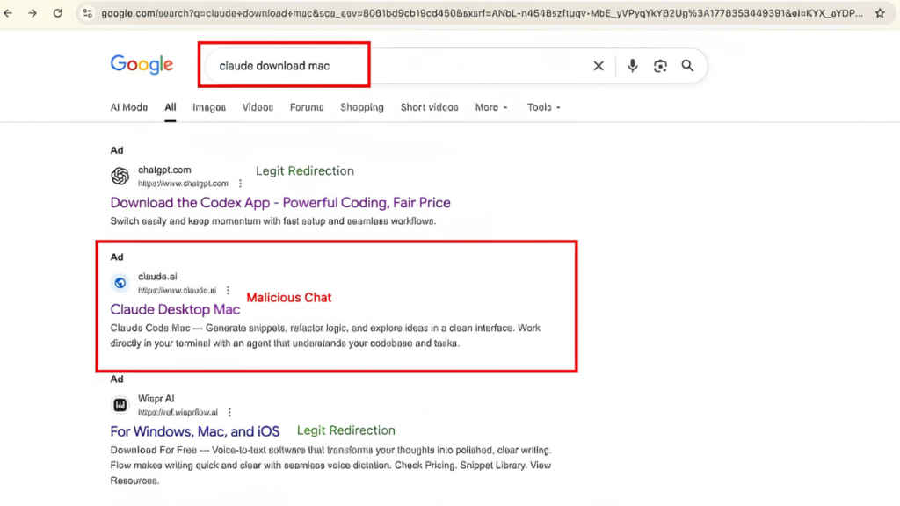Switch to Short videos tab
This screenshot has width=900, height=506.
point(429,107)
